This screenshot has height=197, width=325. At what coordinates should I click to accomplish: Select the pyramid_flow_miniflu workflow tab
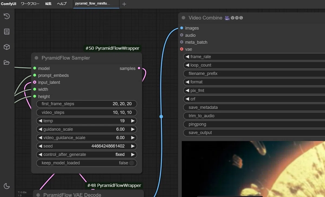96,4
